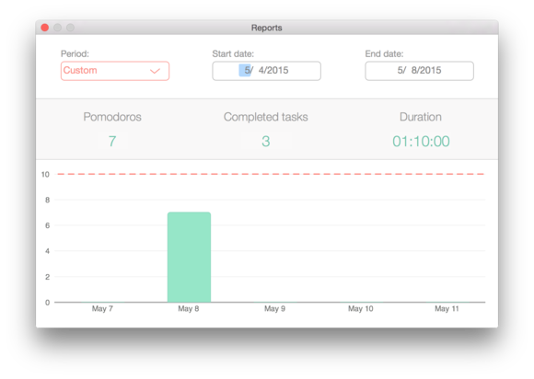Select the month field in Start date
534x379 pixels.
[x=246, y=71]
